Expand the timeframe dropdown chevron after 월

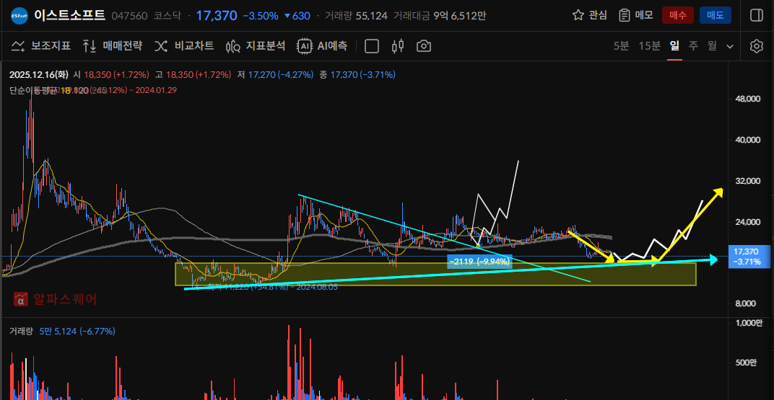coord(730,46)
